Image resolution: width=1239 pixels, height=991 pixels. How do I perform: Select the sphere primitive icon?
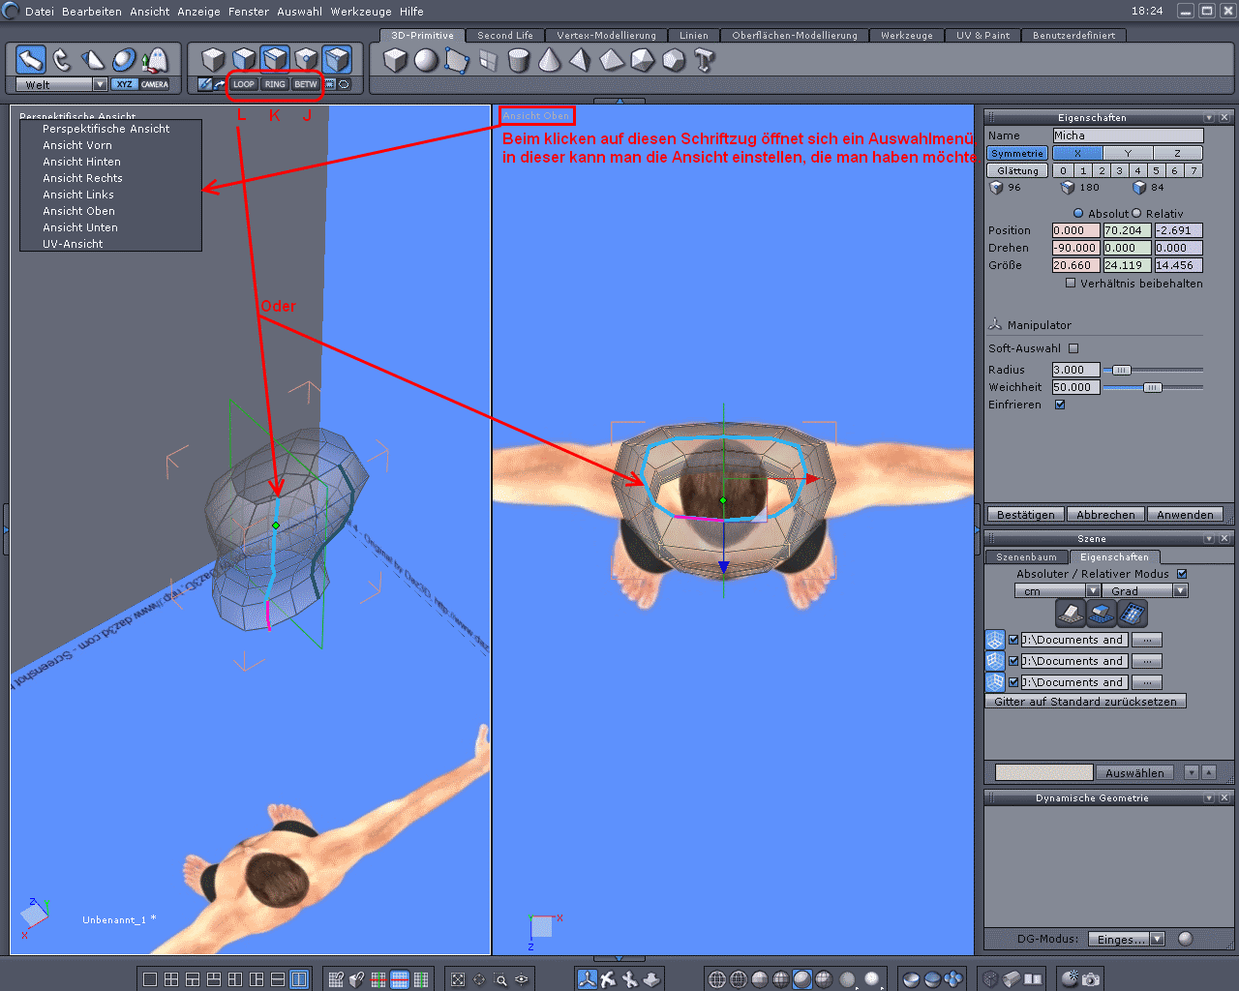[426, 61]
